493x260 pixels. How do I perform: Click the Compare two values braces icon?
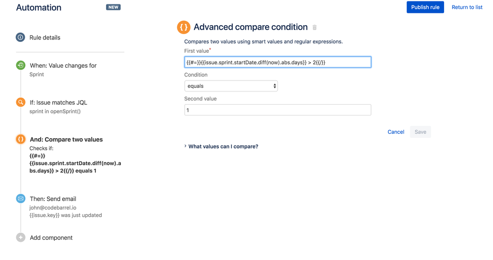pos(20,140)
